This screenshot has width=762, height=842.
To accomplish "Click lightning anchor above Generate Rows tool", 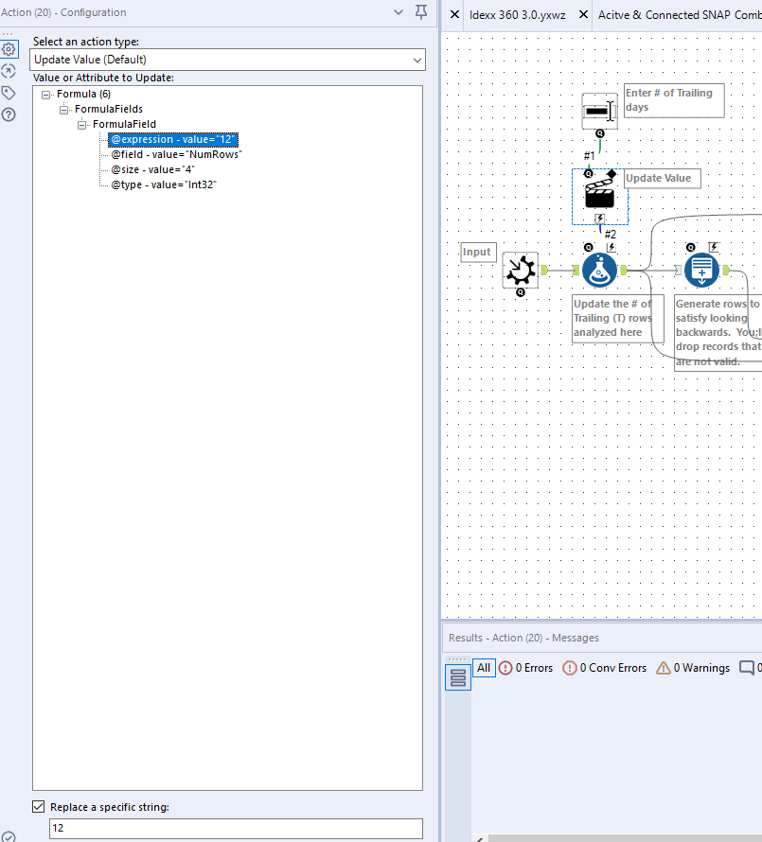I will pyautogui.click(x=713, y=247).
